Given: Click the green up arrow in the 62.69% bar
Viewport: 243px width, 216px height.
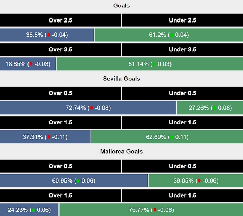Looking at the screenshot, I should [x=172, y=137].
